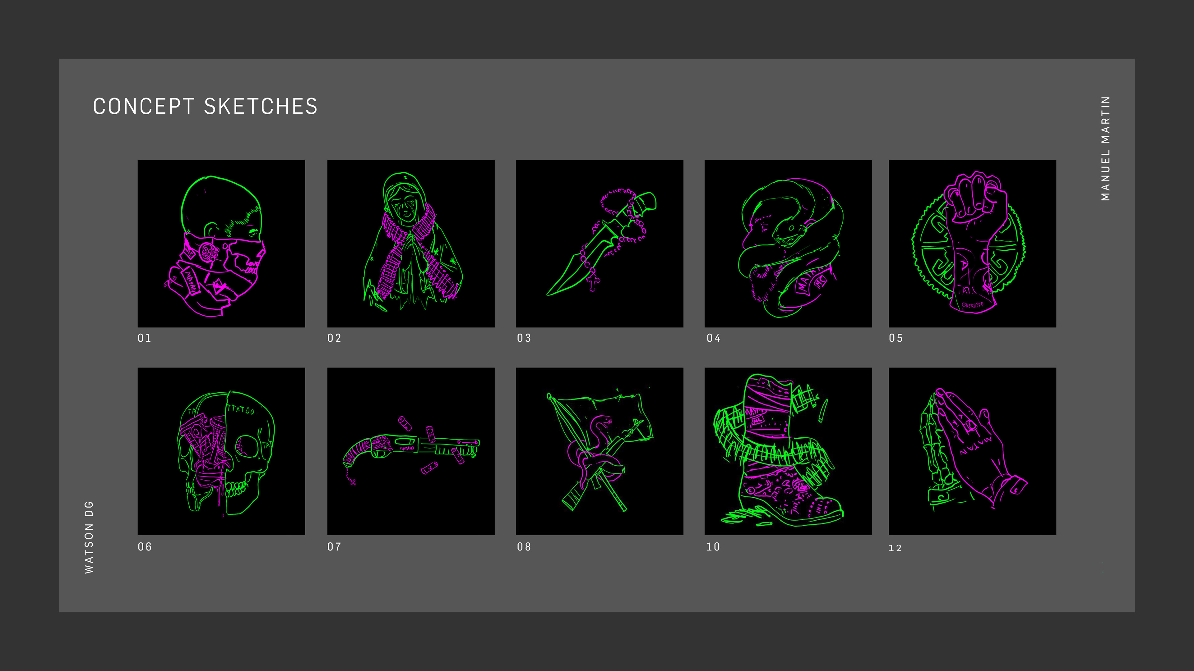Open the boot sketch 10
Image resolution: width=1194 pixels, height=671 pixels.
(x=788, y=451)
